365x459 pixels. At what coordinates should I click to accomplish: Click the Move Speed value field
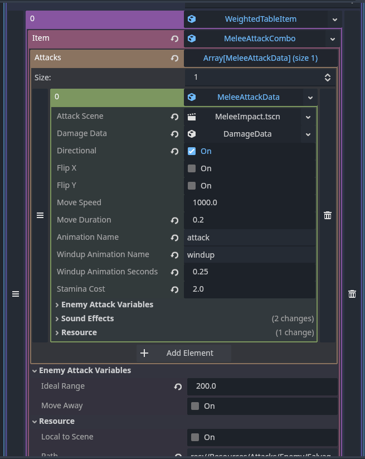[249, 203]
